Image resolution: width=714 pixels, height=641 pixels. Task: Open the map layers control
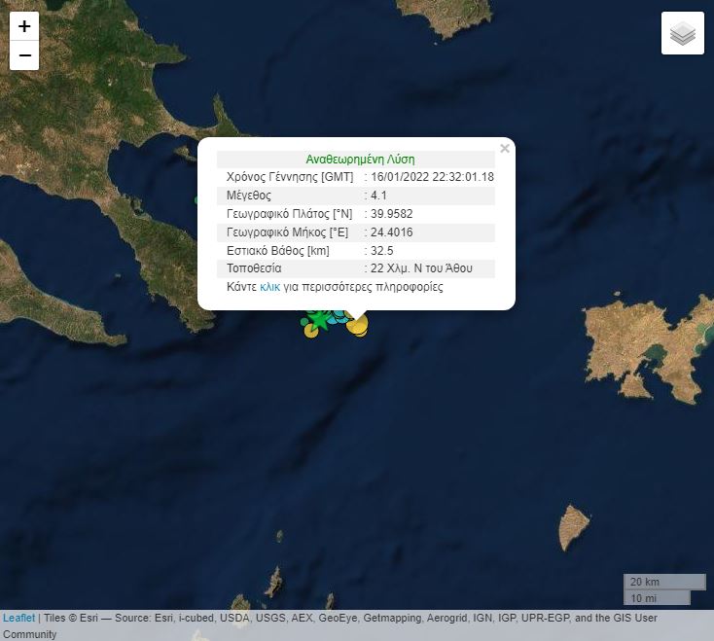683,34
